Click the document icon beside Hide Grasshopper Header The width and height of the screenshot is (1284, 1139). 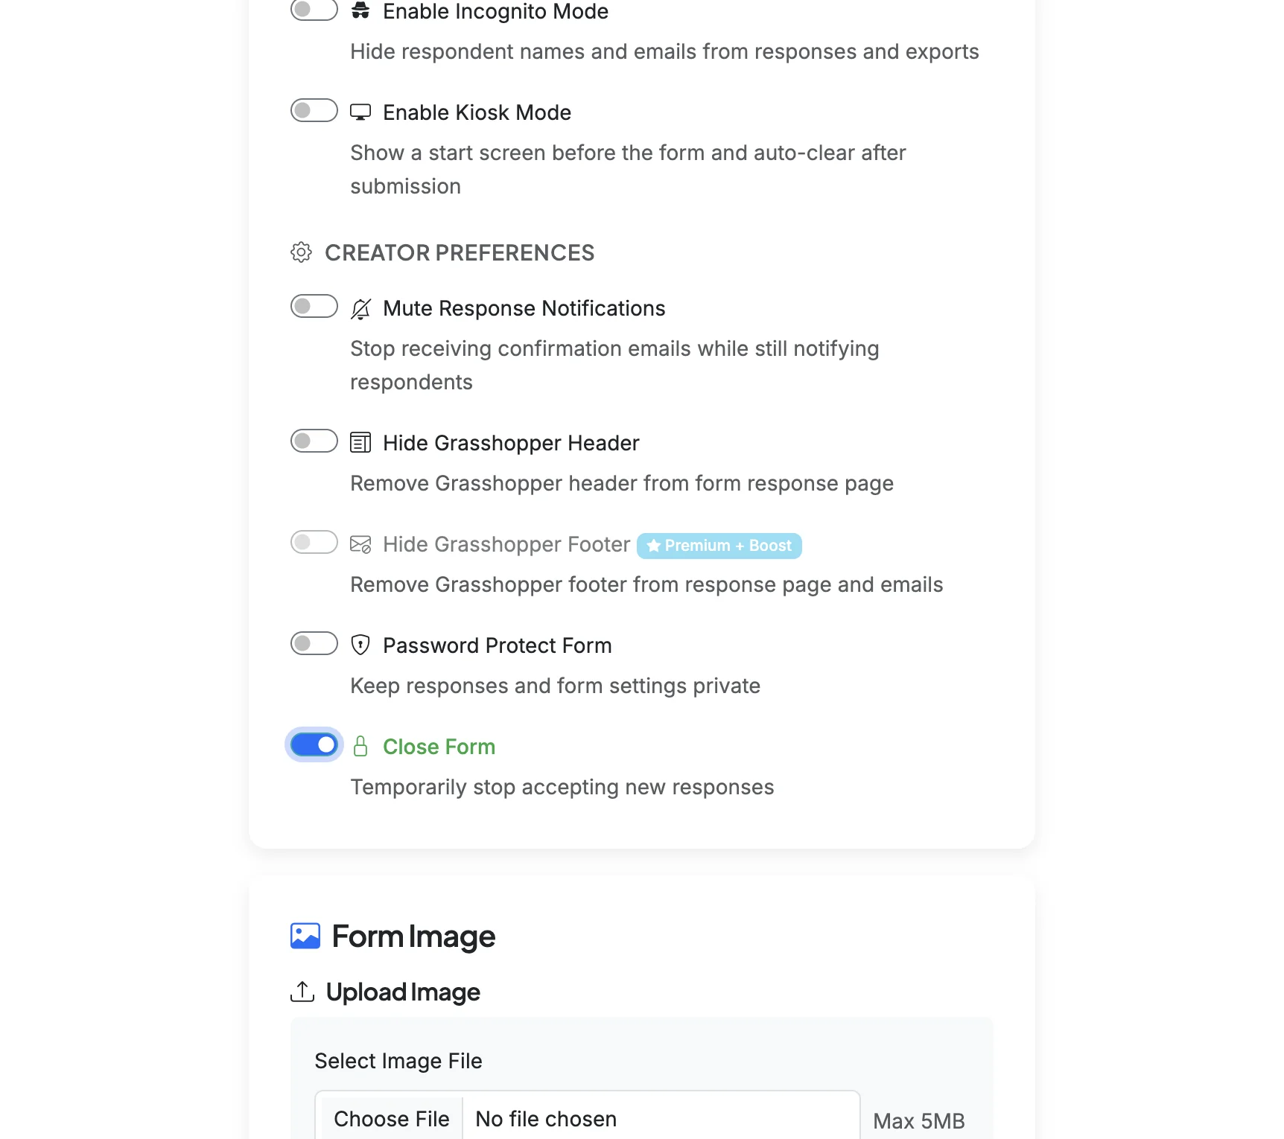[x=360, y=441]
